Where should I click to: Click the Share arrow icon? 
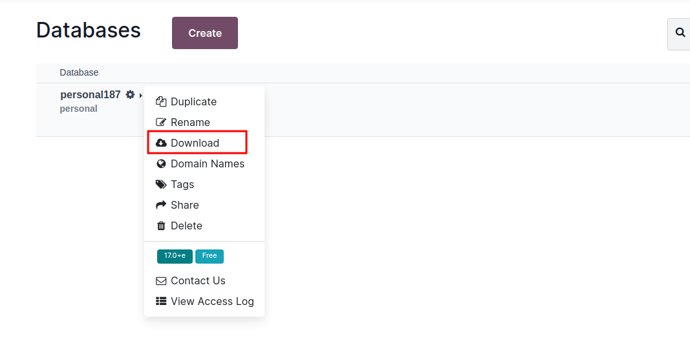coord(161,205)
